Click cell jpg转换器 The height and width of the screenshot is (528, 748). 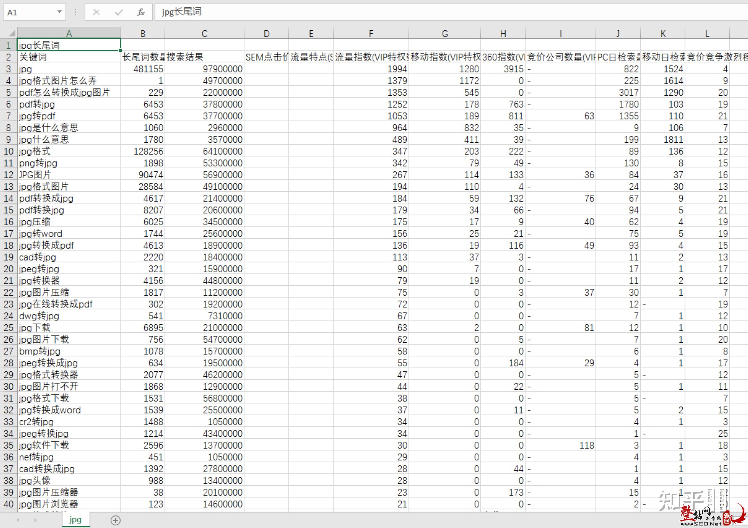coord(69,280)
